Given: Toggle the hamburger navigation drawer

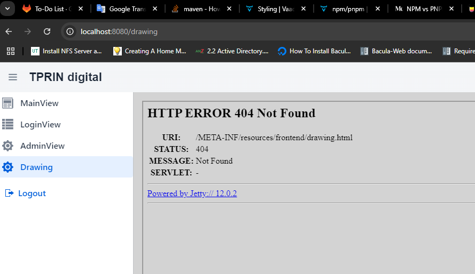Looking at the screenshot, I should coord(13,77).
